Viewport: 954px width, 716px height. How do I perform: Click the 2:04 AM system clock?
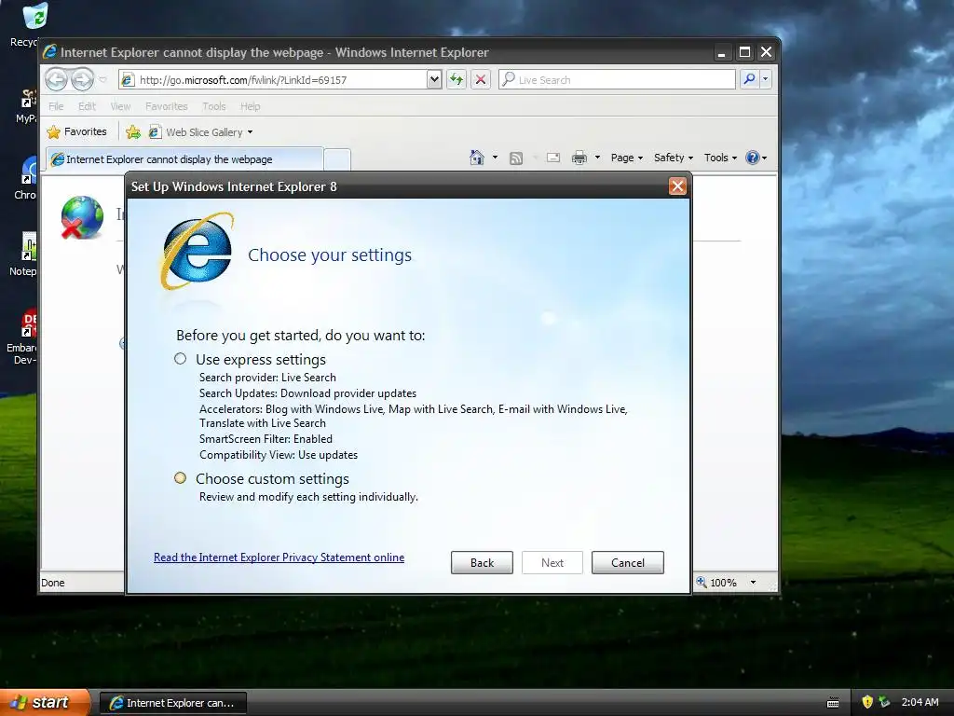(920, 702)
